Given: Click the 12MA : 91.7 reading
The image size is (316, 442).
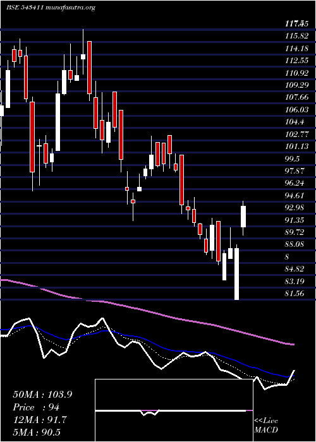Looking at the screenshot, I should (x=40, y=420).
